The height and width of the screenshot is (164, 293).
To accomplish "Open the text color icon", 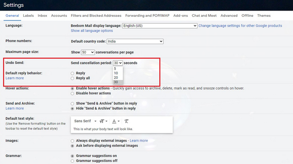I will pyautogui.click(x=116, y=121).
